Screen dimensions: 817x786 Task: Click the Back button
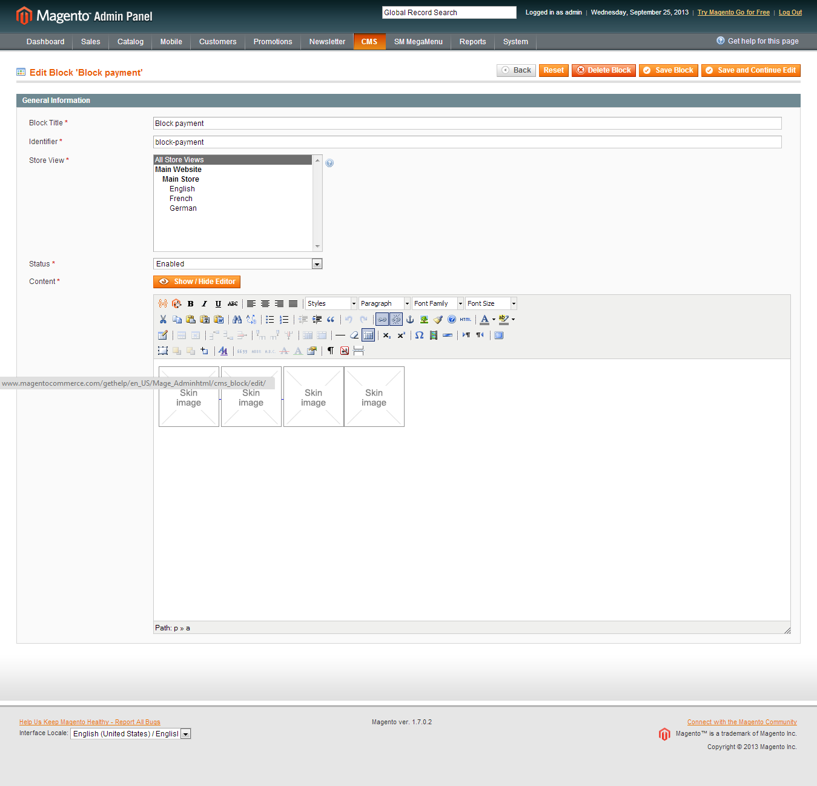pos(517,70)
